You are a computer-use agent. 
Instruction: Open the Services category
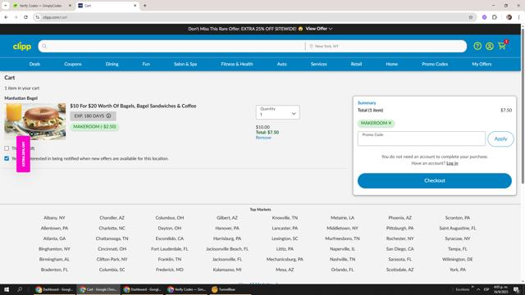[319, 64]
